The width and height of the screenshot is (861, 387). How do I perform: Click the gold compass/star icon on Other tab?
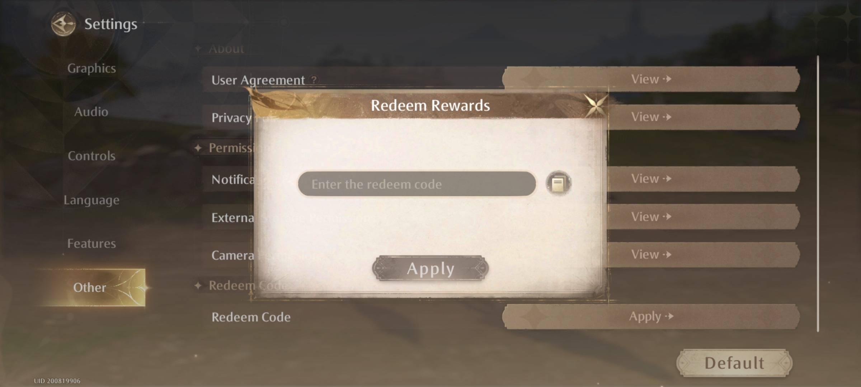[x=149, y=287]
